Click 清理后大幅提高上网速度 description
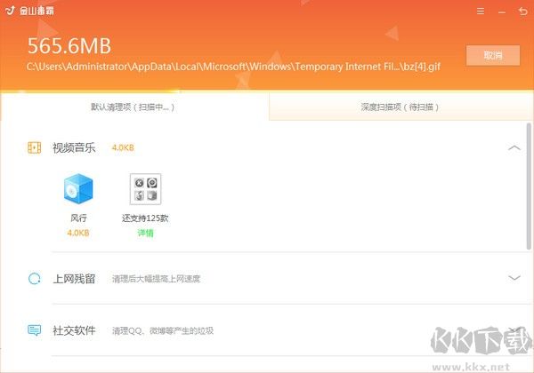This screenshot has width=534, height=373. click(x=157, y=279)
